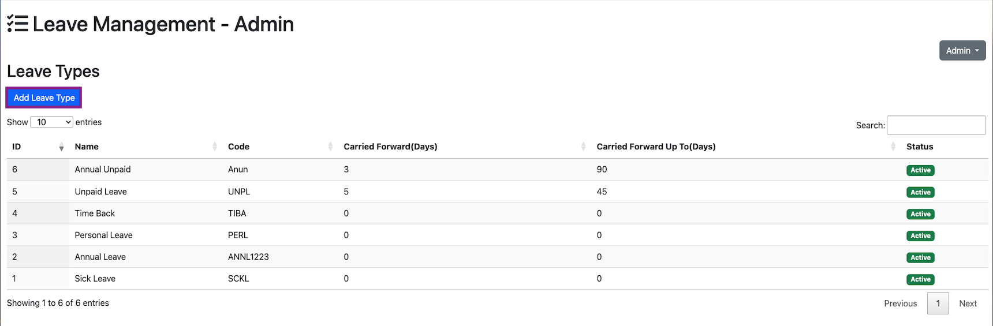Sort table using the ID column arrows
Viewport: 993px width, 326px height.
61,147
